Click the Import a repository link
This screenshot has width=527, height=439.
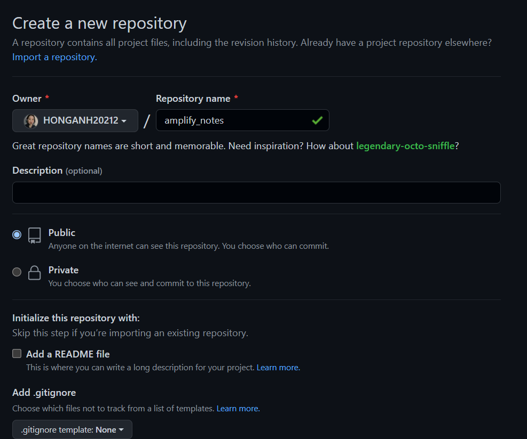[x=54, y=57]
